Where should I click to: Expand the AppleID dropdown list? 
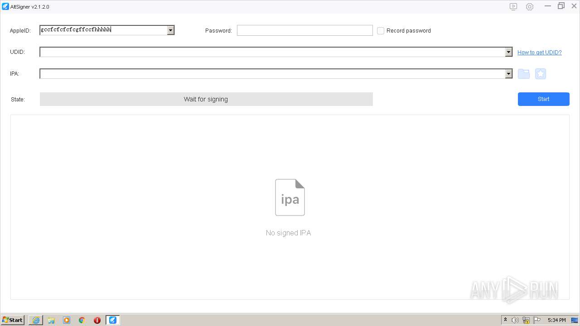[x=171, y=30]
